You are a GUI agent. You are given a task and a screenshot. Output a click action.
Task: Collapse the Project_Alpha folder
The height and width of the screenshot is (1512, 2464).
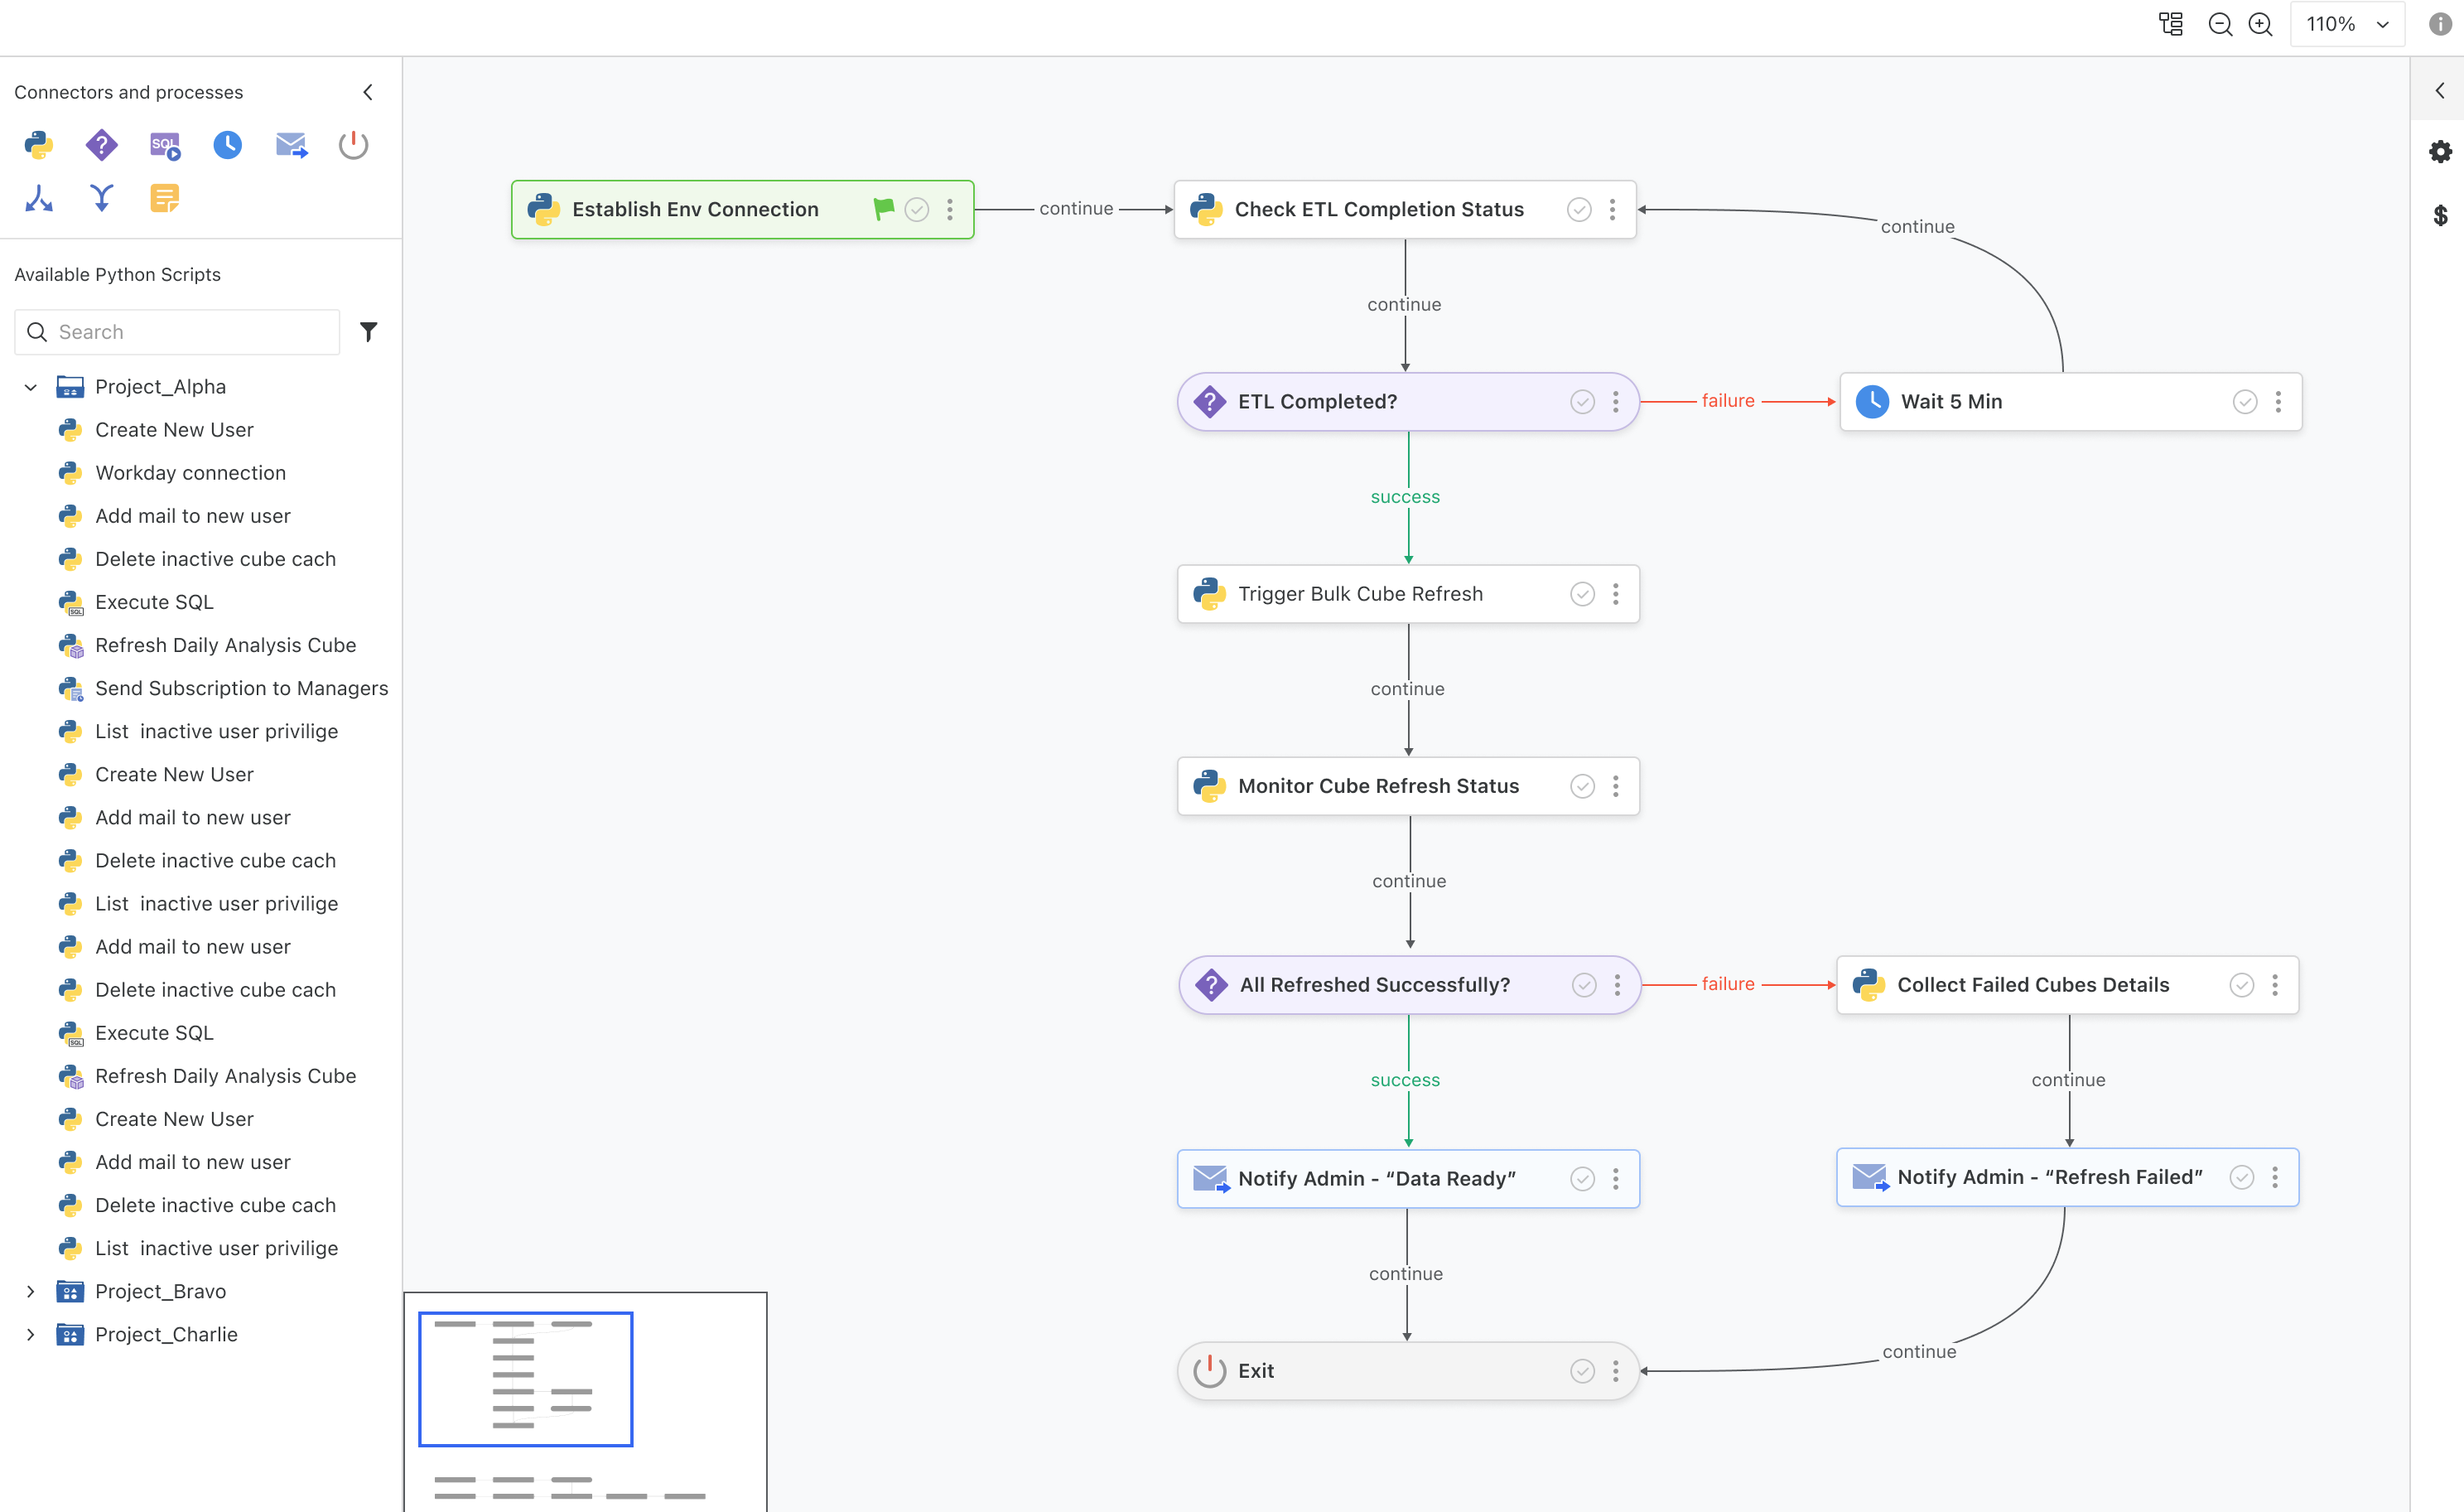(31, 387)
